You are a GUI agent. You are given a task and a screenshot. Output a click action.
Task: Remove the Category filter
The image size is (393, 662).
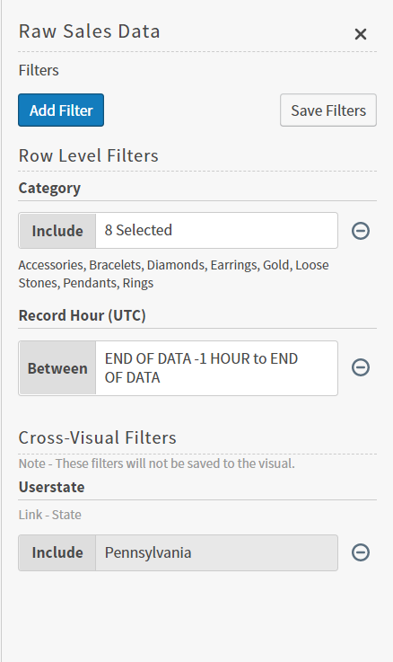coord(361,231)
